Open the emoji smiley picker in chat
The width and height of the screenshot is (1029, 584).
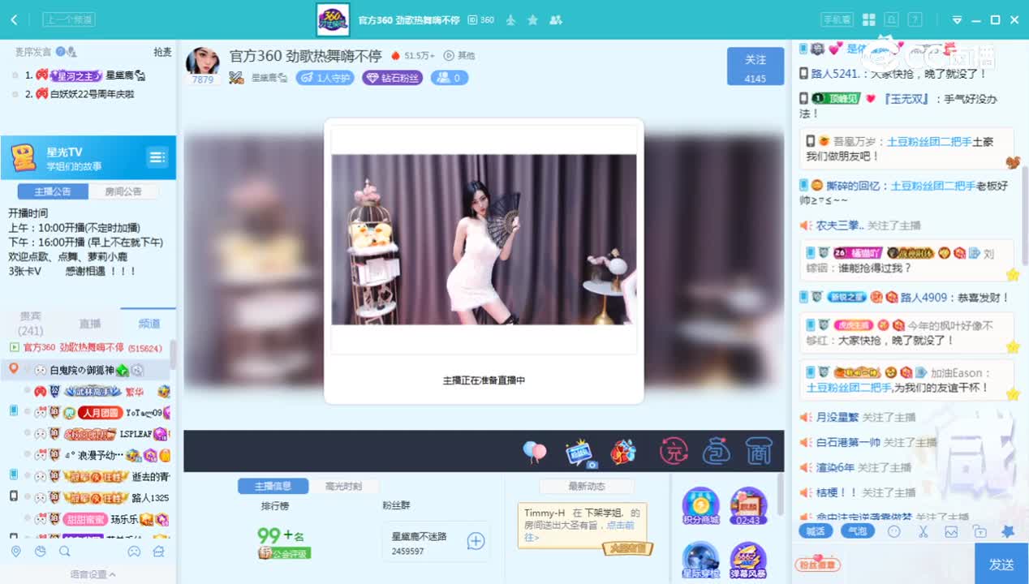click(x=893, y=532)
